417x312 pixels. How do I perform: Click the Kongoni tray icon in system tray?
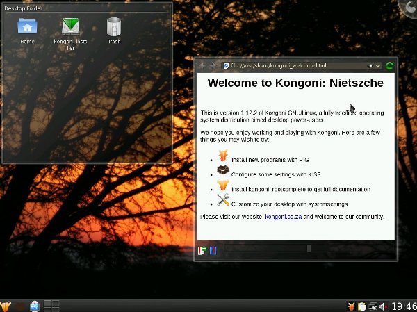point(352,306)
